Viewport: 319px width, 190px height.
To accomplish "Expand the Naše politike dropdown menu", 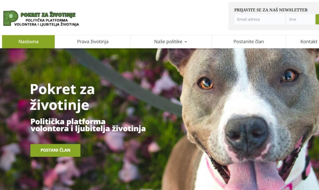I will [171, 42].
